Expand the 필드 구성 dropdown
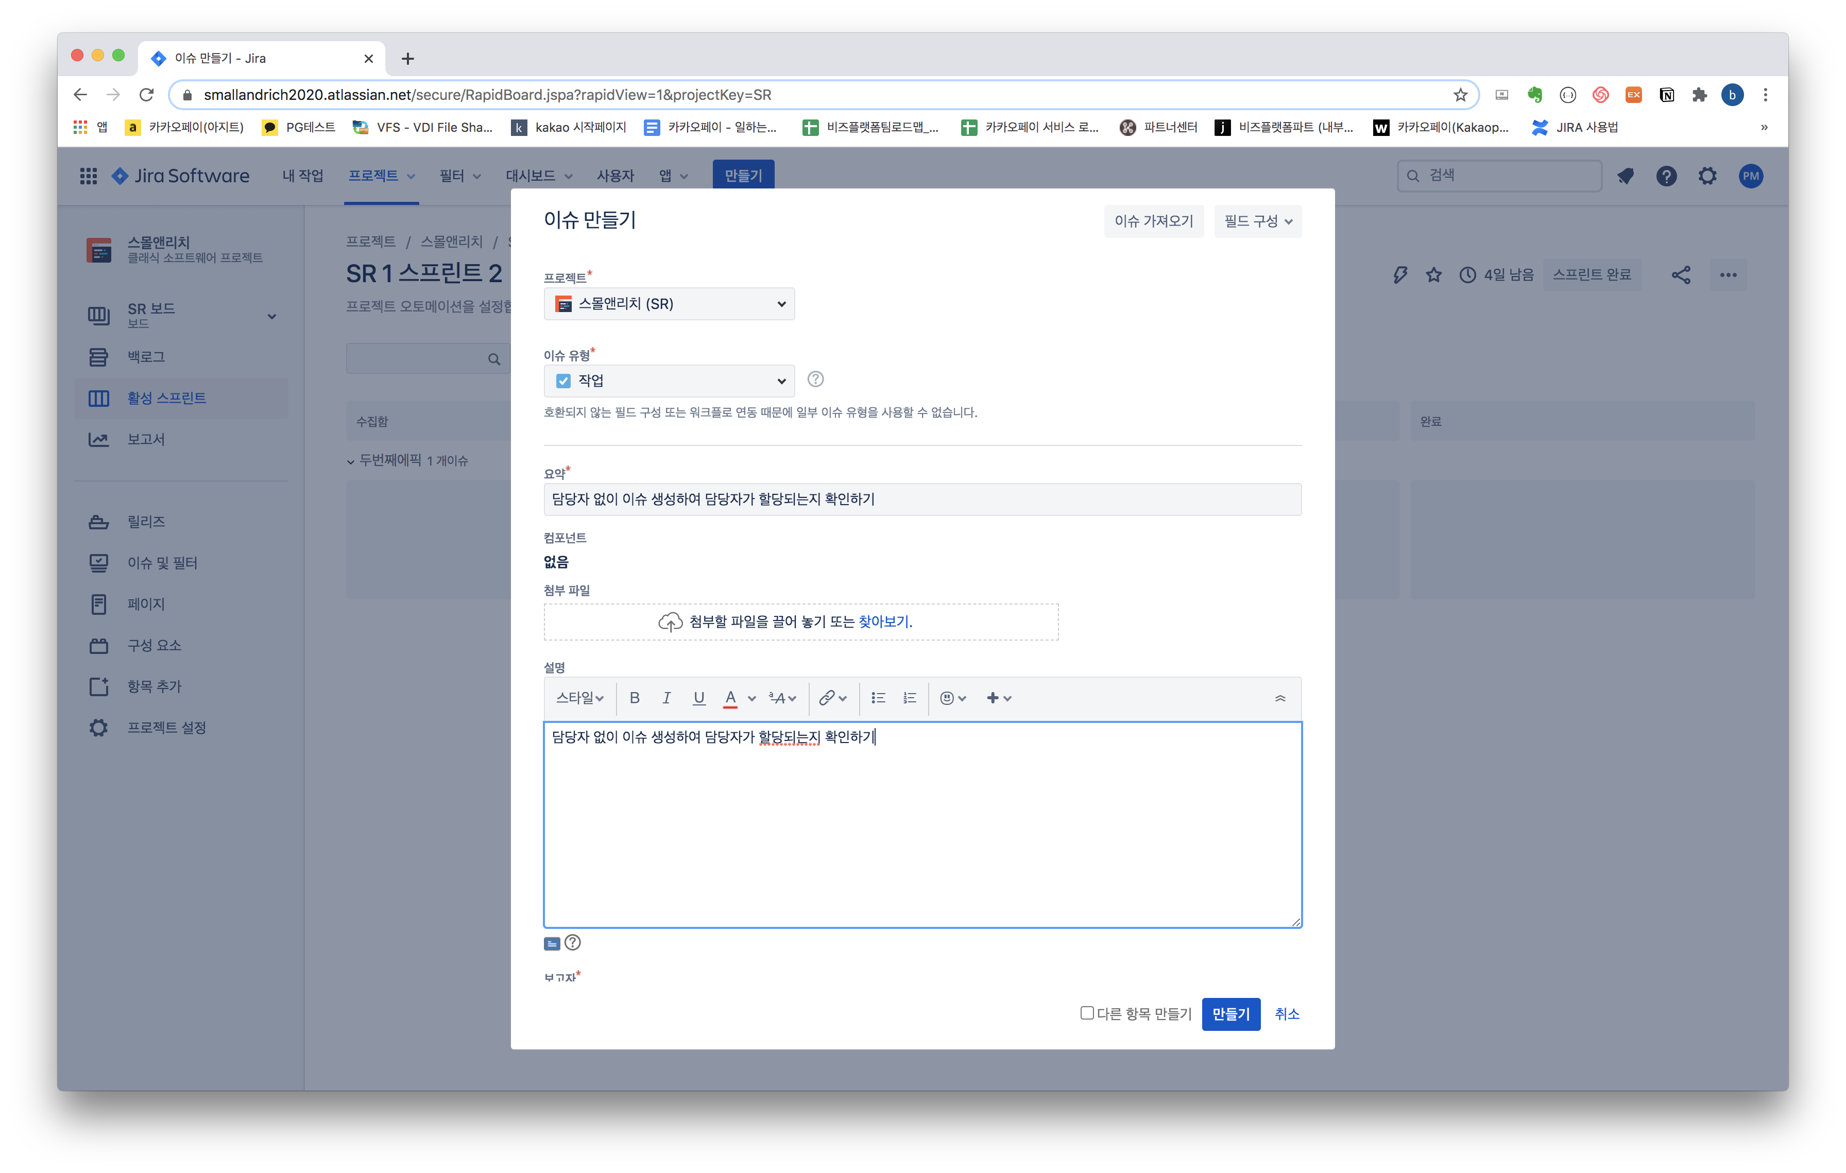This screenshot has height=1173, width=1846. click(x=1257, y=221)
